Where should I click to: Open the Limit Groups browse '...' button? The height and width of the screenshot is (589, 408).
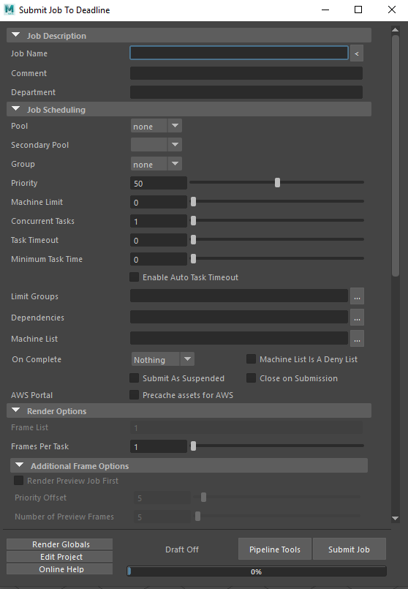click(357, 296)
